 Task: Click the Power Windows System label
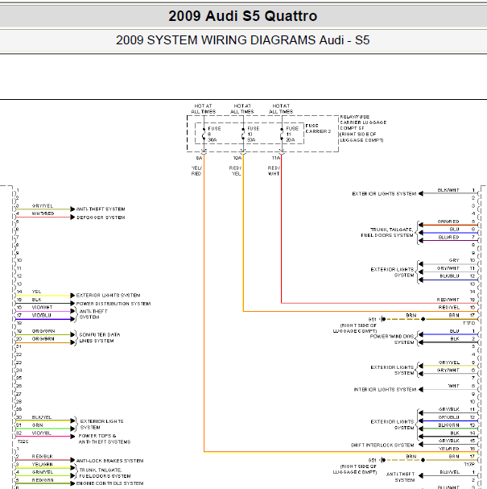tap(391, 339)
